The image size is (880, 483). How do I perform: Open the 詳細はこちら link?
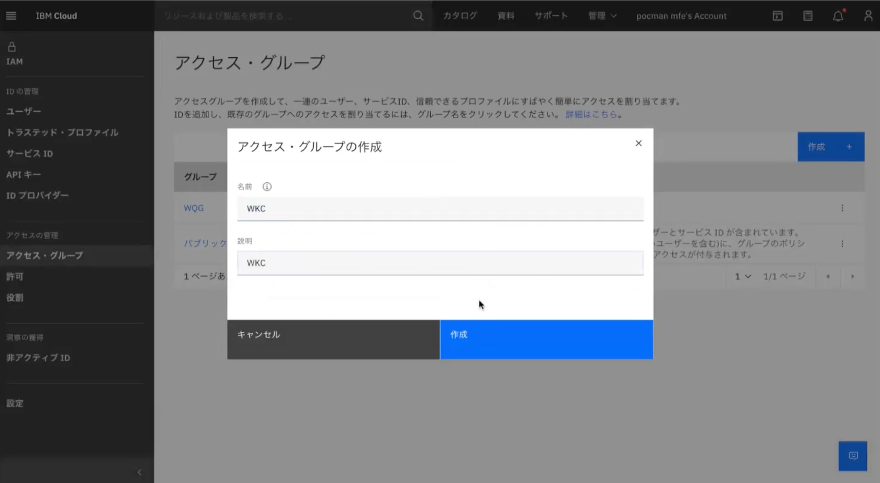591,114
